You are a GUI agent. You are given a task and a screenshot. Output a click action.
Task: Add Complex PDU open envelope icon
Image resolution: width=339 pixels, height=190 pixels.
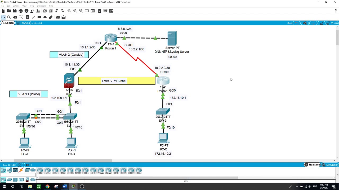point(64,17)
